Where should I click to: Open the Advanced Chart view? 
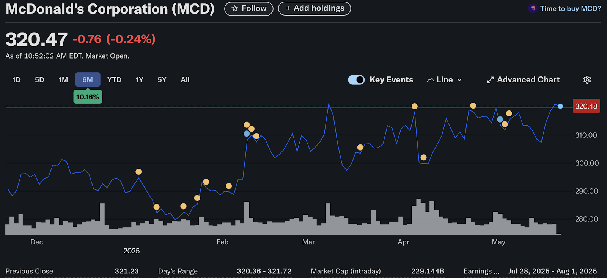coord(523,80)
